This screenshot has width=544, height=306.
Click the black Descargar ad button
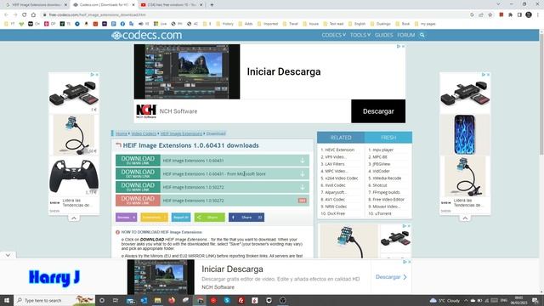[378, 111]
